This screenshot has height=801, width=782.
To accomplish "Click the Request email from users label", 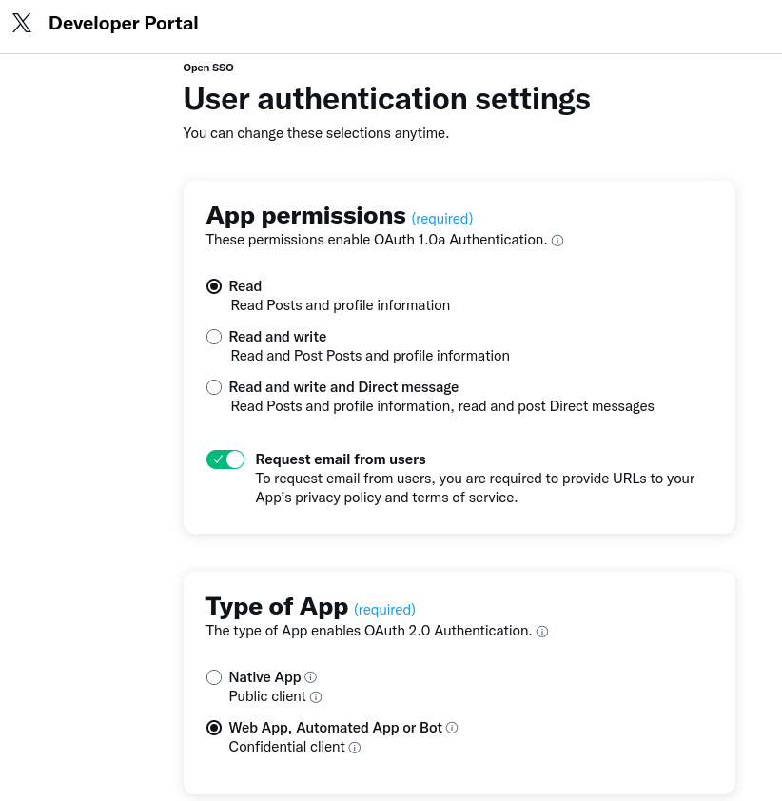I will (341, 459).
